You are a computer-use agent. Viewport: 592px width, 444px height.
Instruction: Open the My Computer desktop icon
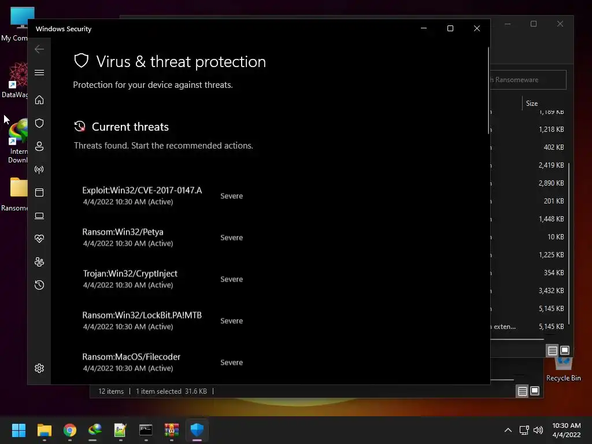click(x=15, y=24)
